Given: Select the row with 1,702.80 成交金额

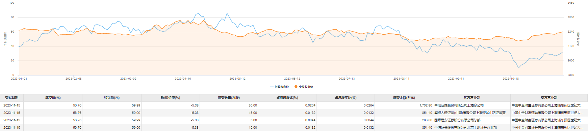Looking at the screenshot, I should click(x=294, y=105).
